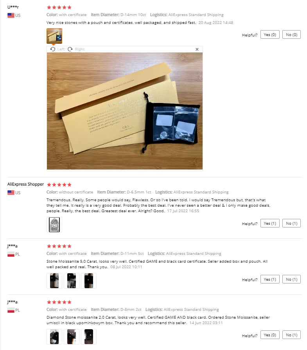This screenshot has width=307, height=350.
Task: Vote No (1) on the D-8mm 2ct review
Action: [291, 335]
